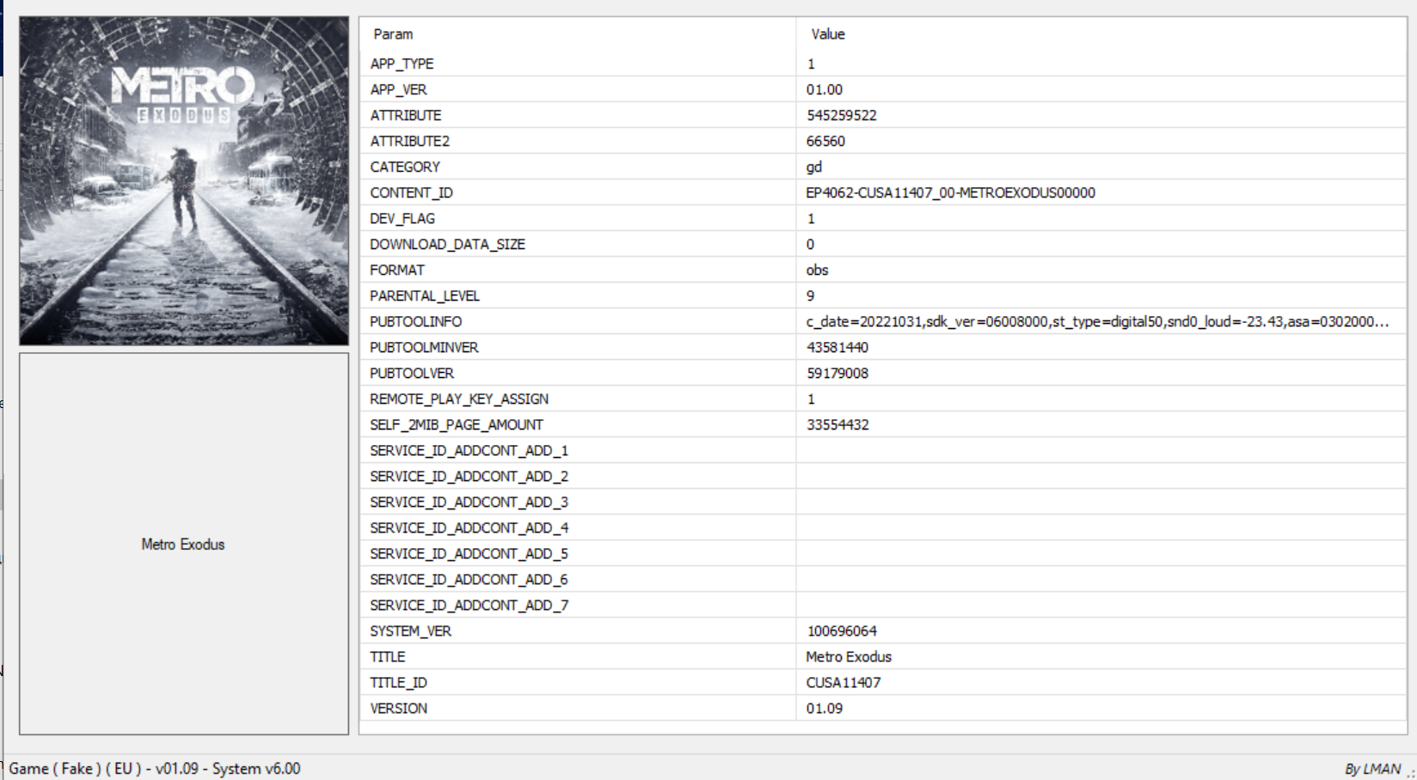
Task: Select the CATEGORY parameter name
Action: coord(405,167)
